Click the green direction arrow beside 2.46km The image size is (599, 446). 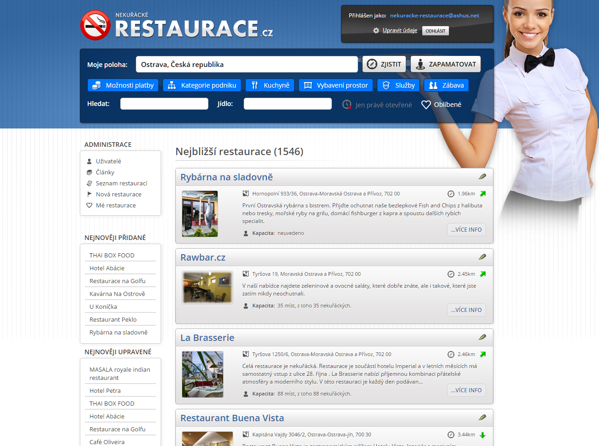click(x=483, y=354)
